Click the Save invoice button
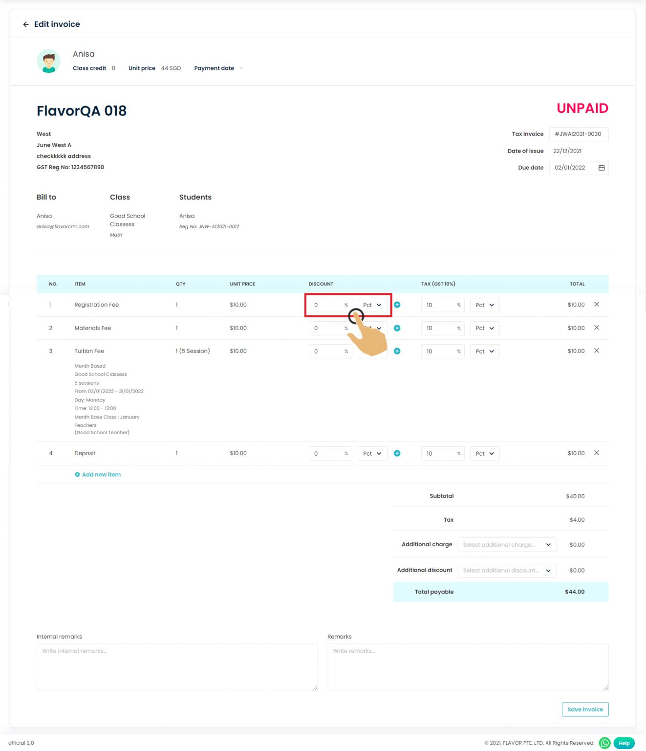646x751 pixels. pos(585,709)
